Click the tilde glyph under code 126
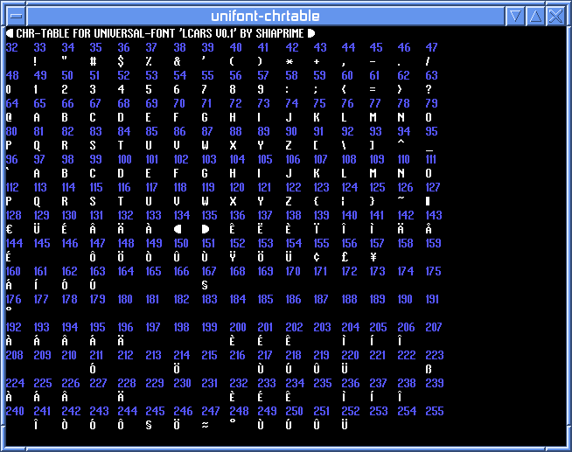The width and height of the screenshot is (572, 452). 401,198
